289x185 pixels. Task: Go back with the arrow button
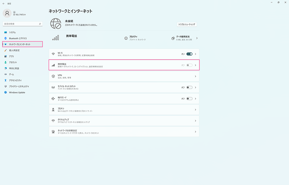pos(4,4)
